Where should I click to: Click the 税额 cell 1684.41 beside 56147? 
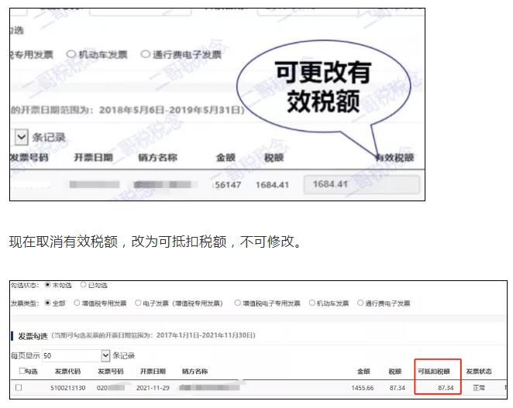click(272, 185)
